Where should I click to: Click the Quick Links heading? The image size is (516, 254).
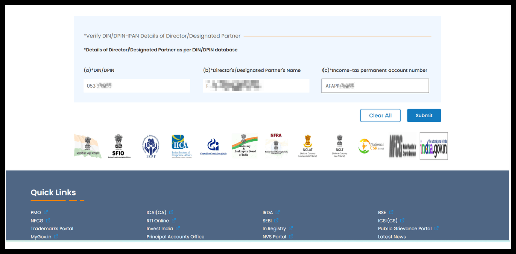coord(53,192)
